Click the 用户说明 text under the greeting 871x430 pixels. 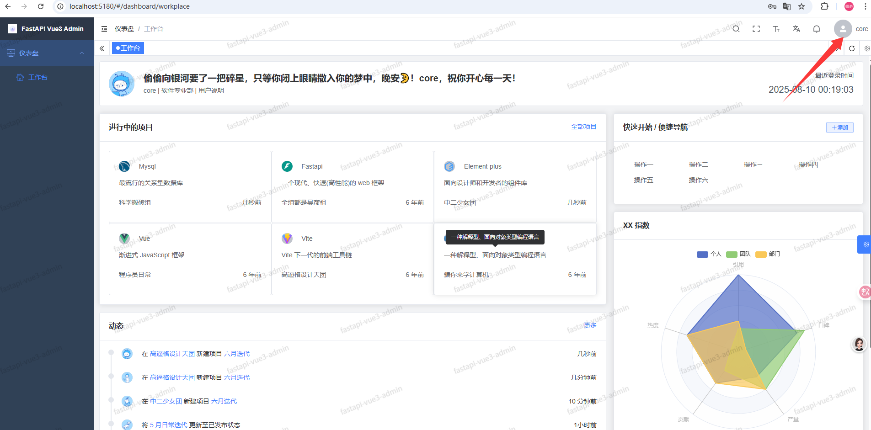coord(211,90)
